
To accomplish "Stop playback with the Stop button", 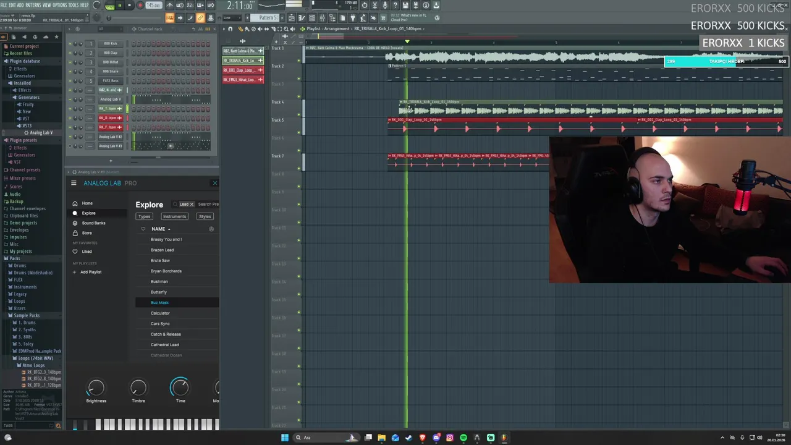I will pos(129,5).
